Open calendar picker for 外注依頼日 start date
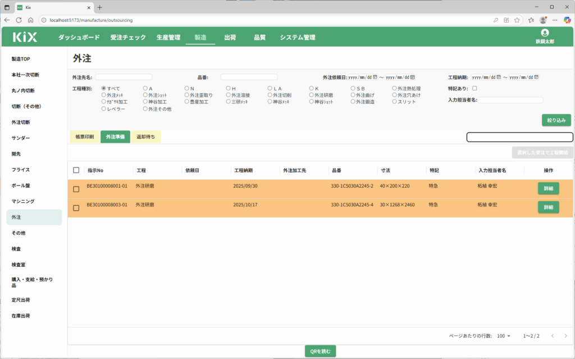 375,77
